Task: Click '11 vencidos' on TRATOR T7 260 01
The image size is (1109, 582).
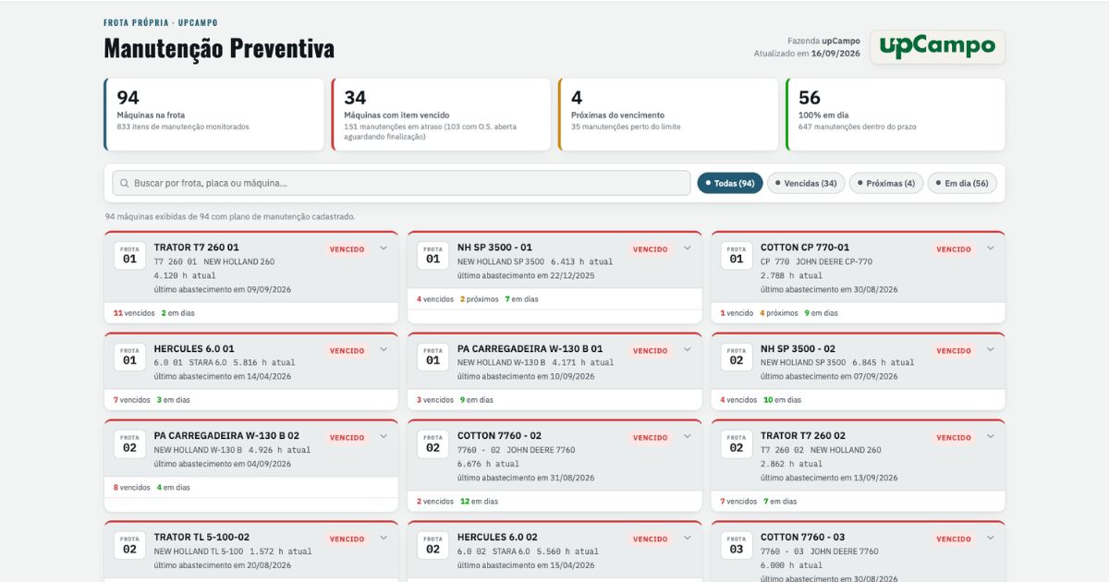Action: (x=134, y=313)
